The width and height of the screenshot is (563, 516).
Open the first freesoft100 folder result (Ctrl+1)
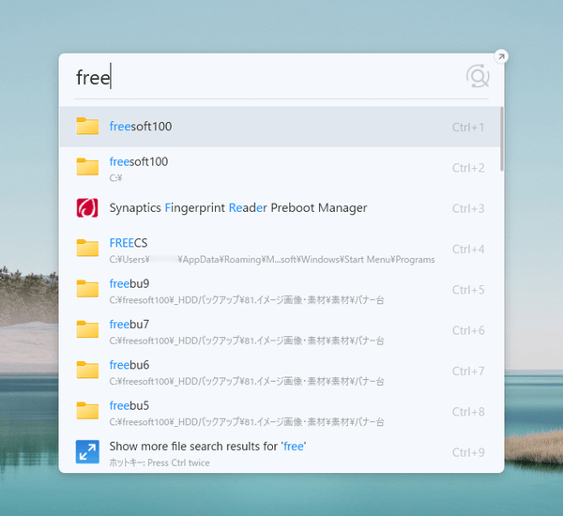coord(280,127)
